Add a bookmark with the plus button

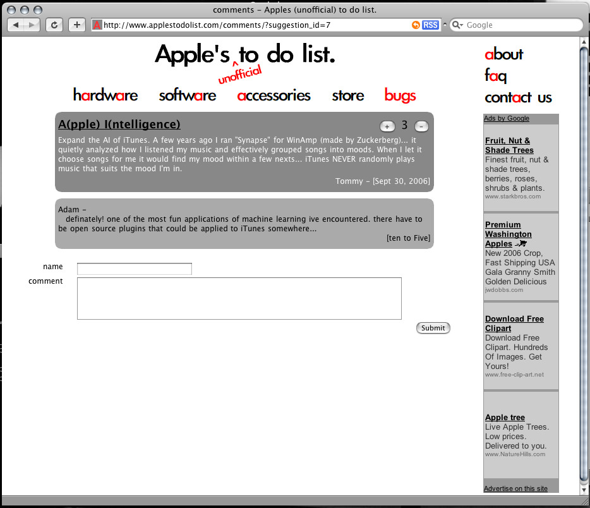click(77, 25)
